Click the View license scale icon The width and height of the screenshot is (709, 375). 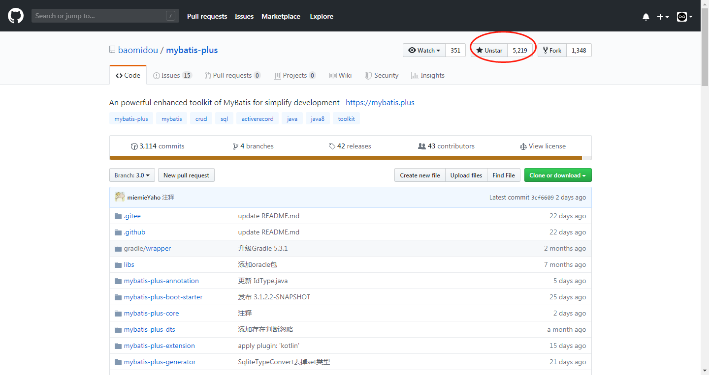[x=523, y=146]
